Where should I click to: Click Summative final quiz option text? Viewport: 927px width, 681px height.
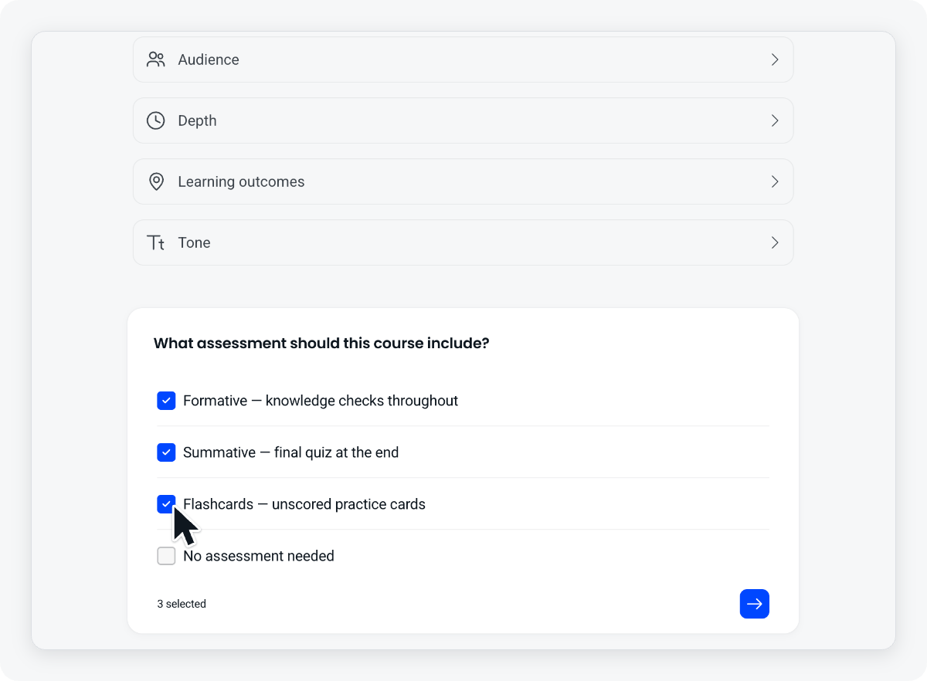pyautogui.click(x=291, y=452)
